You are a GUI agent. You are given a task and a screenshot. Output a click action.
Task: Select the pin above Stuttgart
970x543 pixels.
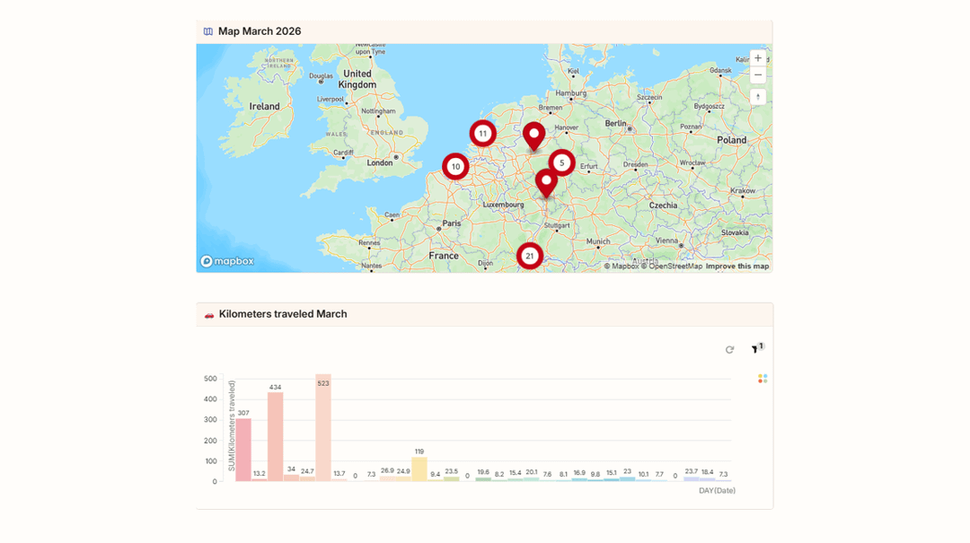(545, 182)
